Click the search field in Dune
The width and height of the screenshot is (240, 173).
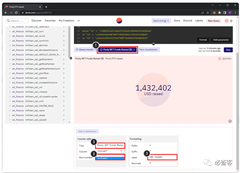pyautogui.click(x=17, y=21)
